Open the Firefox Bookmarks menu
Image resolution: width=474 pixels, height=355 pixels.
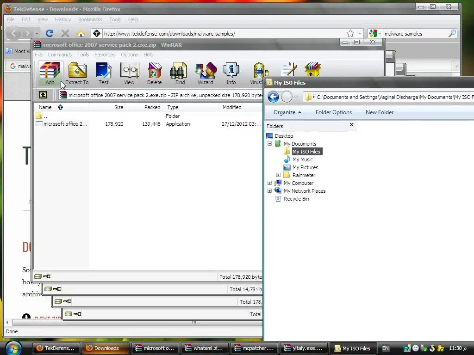90,19
